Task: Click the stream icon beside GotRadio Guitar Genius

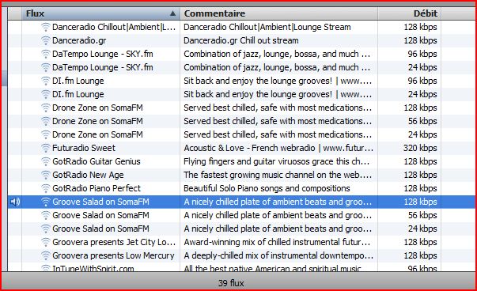Action: pyautogui.click(x=45, y=161)
